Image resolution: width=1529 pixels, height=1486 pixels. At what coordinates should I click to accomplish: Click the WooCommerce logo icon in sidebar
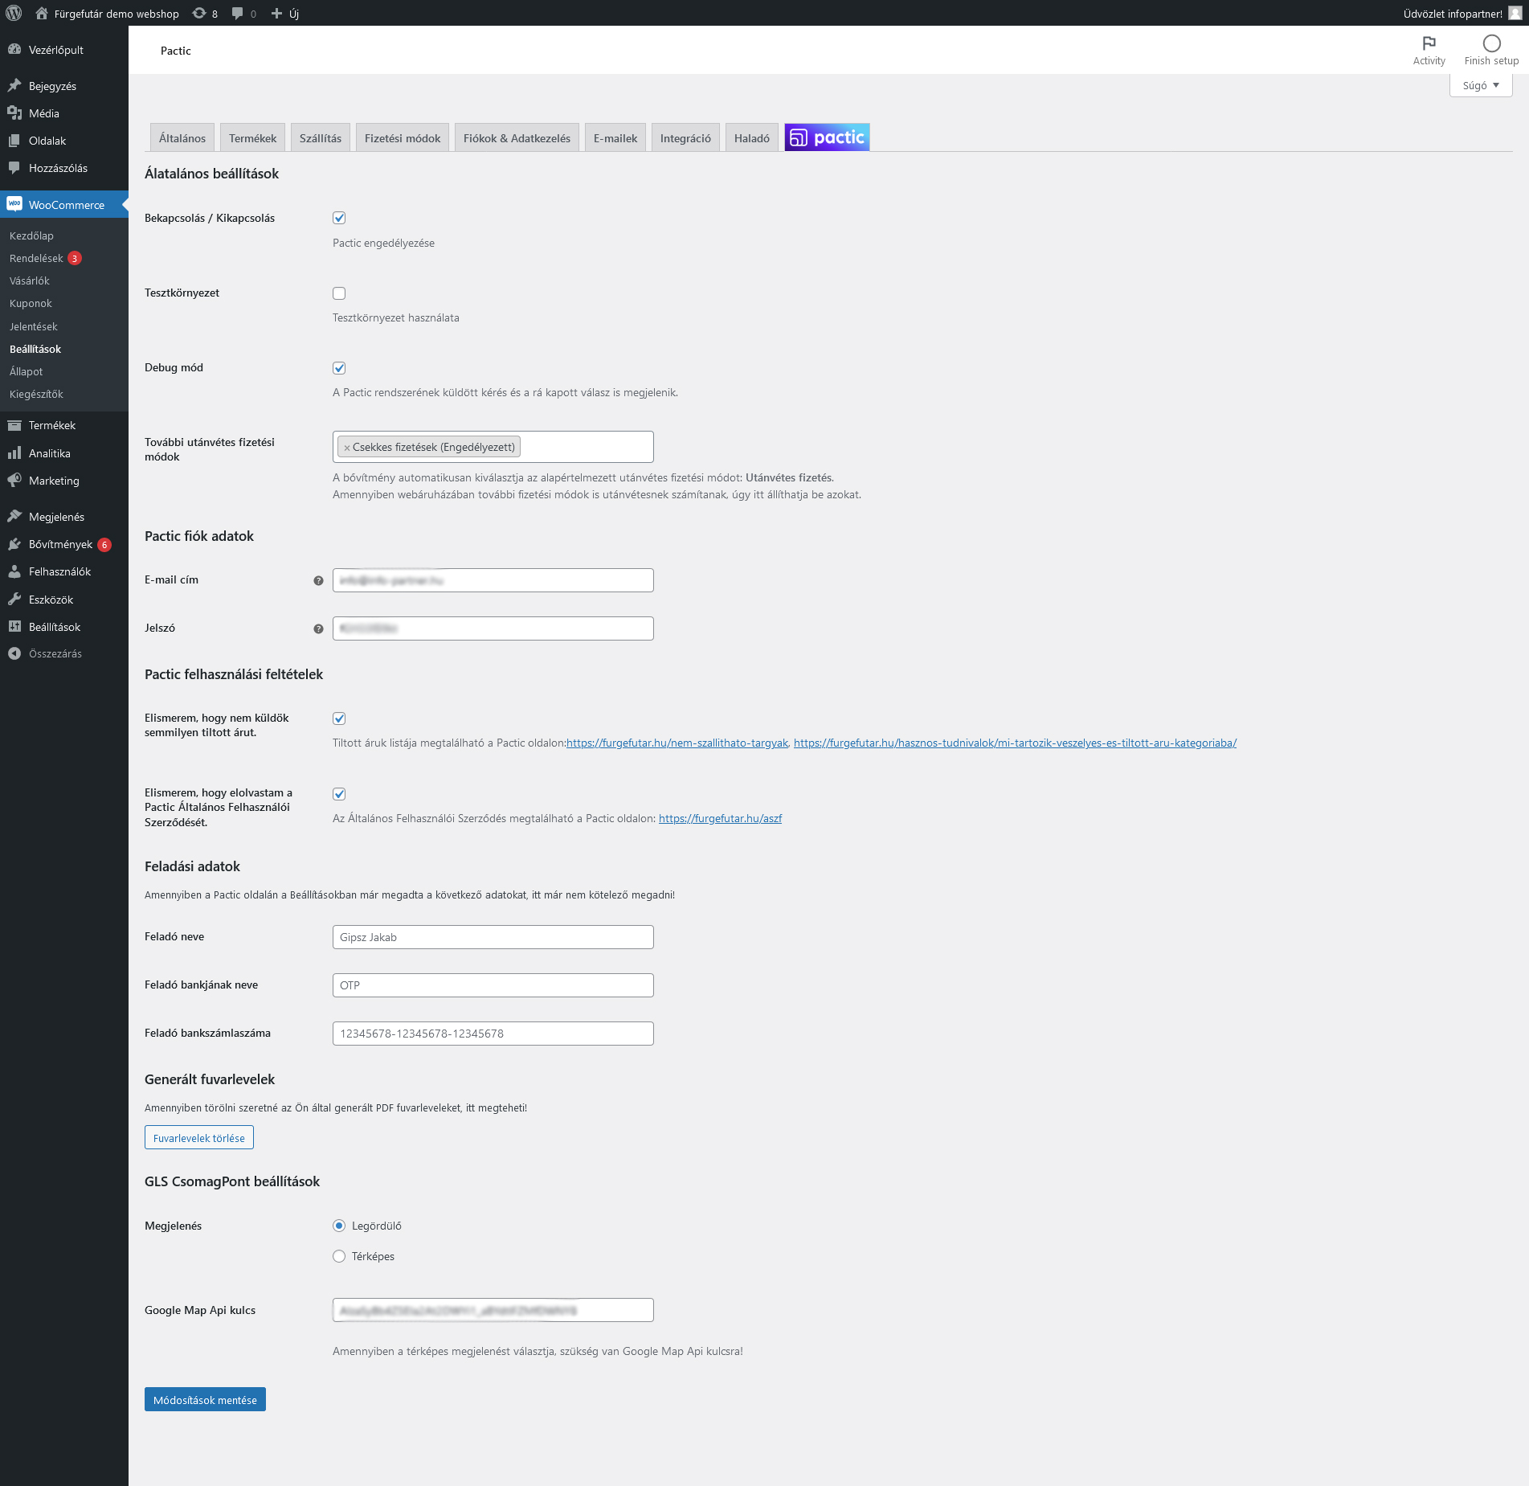click(x=14, y=204)
